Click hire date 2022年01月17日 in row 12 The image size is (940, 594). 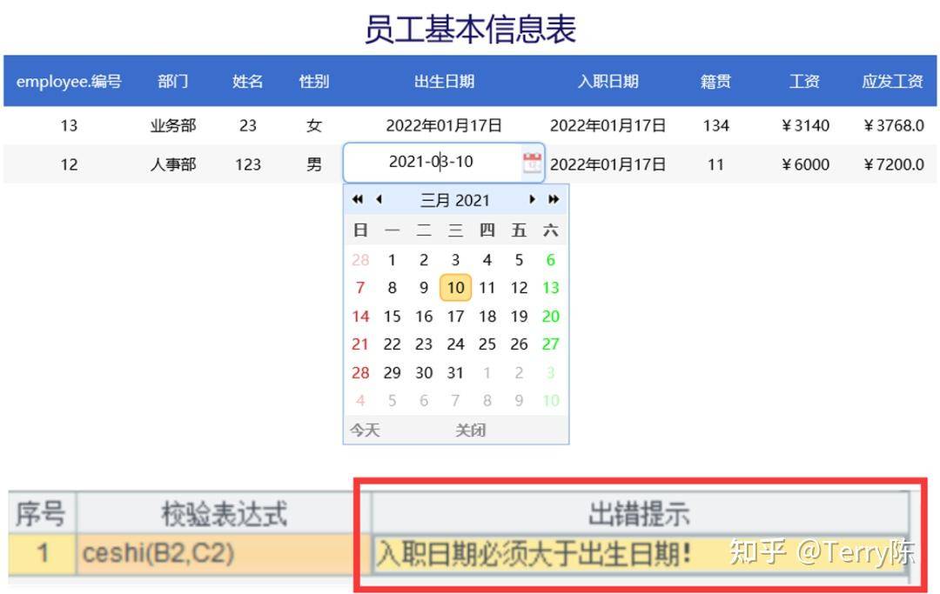(608, 164)
